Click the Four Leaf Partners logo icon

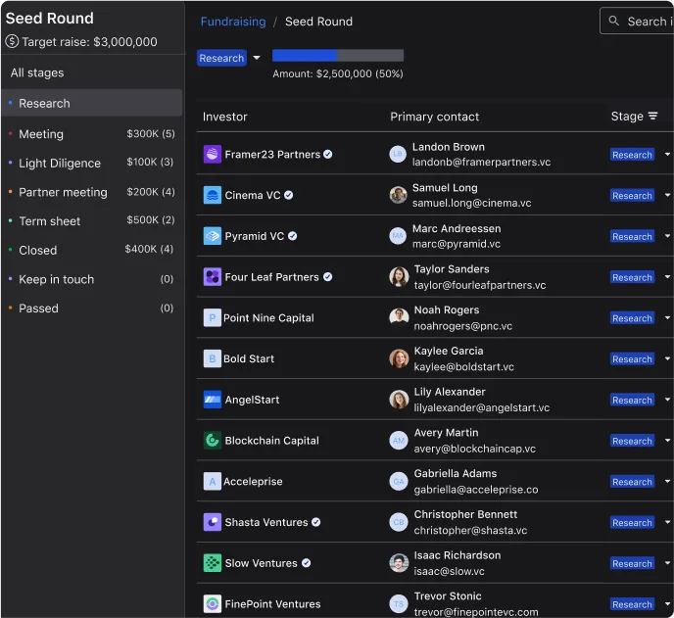click(212, 277)
